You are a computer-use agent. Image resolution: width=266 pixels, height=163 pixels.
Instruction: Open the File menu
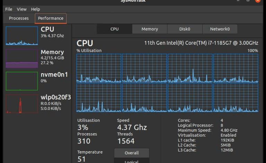click(x=9, y=9)
